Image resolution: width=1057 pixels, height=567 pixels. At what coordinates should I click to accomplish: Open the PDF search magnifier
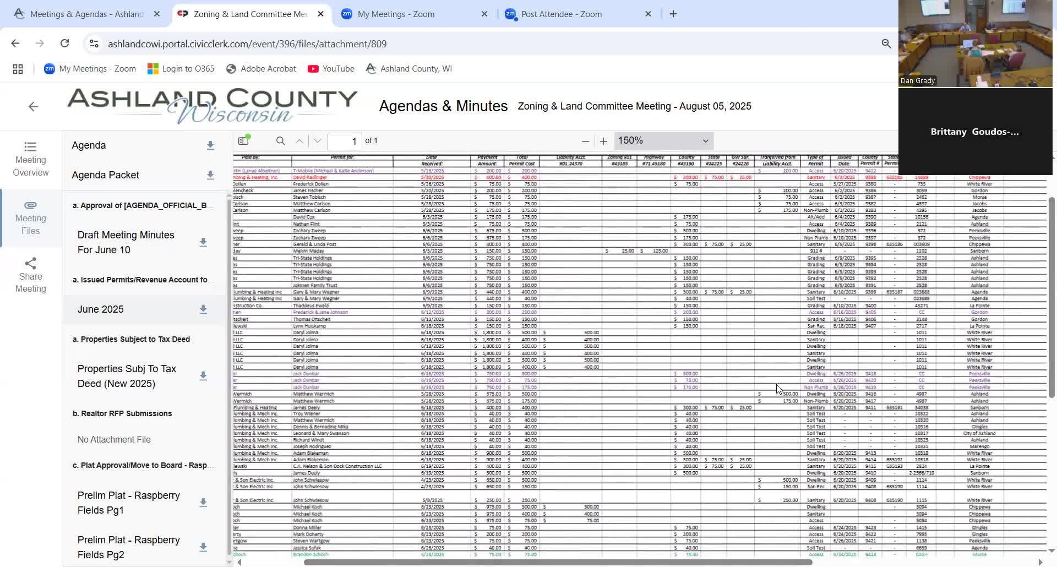(x=280, y=141)
